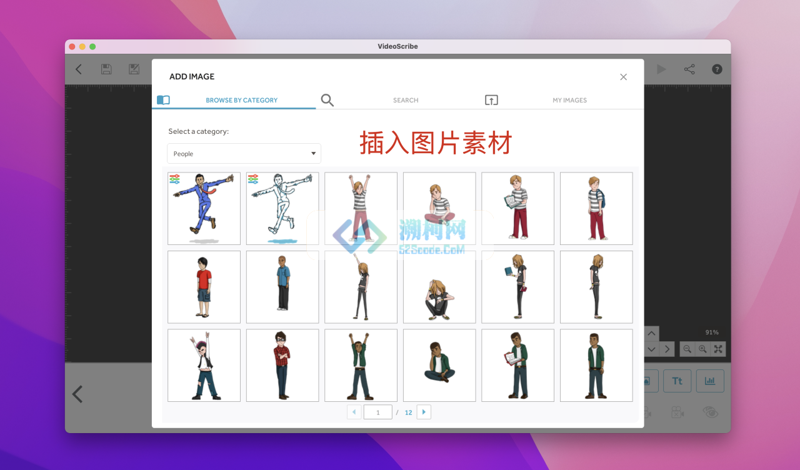The image size is (800, 470).
Task: Select blonde girl in black standing sideways
Action: click(x=596, y=287)
